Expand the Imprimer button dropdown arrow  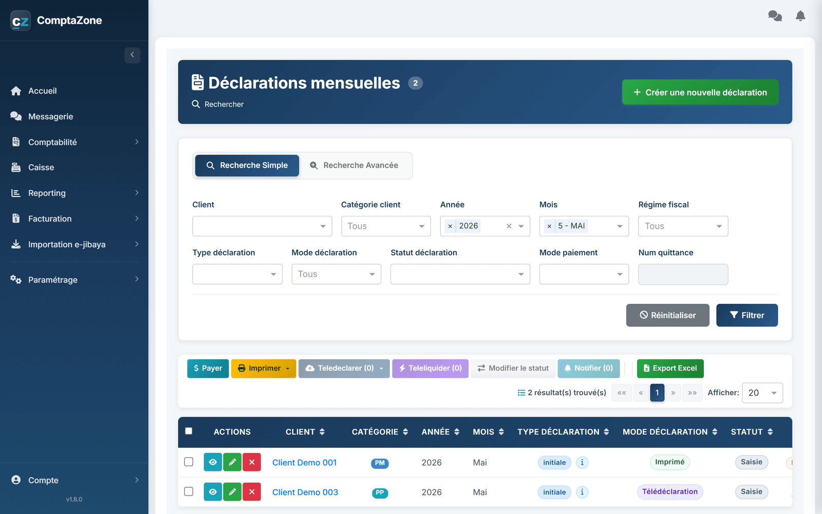(288, 369)
